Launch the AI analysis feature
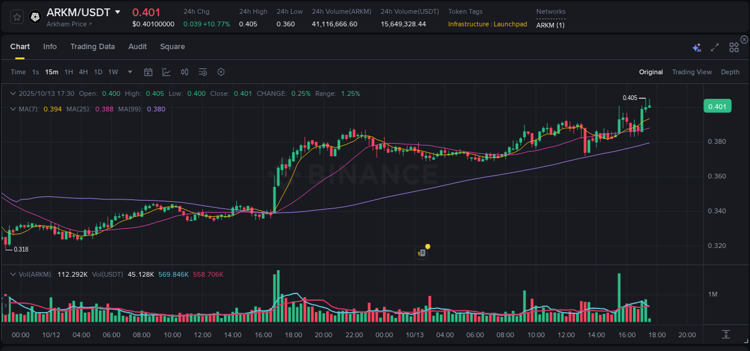This screenshot has height=351, width=750. click(697, 47)
